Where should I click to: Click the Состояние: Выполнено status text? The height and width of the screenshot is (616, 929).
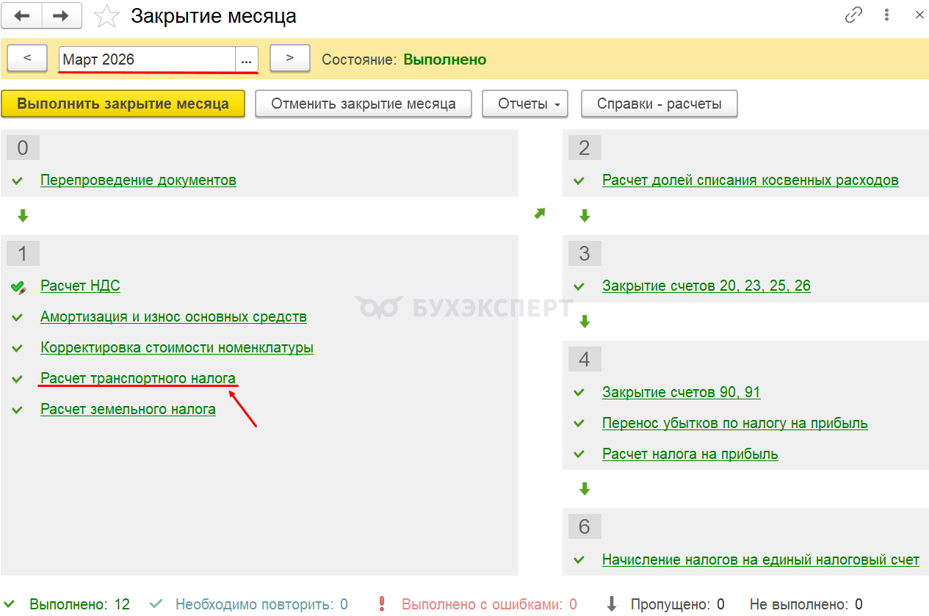coord(404,59)
